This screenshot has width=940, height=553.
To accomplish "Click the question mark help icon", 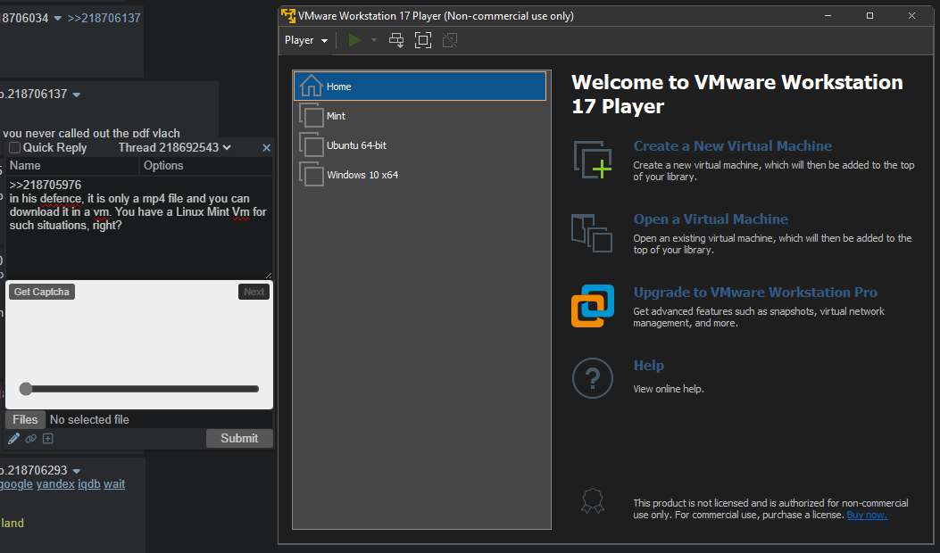I will [x=592, y=378].
